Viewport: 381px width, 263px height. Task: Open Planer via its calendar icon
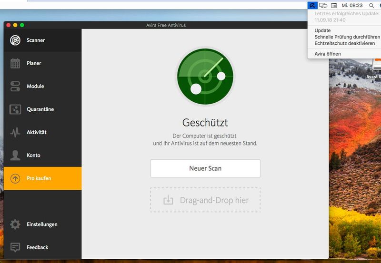[15, 63]
